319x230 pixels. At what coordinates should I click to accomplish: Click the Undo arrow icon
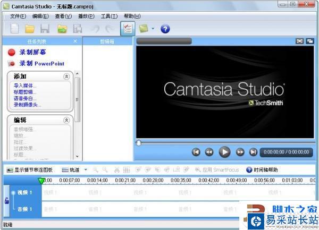coord(95,29)
